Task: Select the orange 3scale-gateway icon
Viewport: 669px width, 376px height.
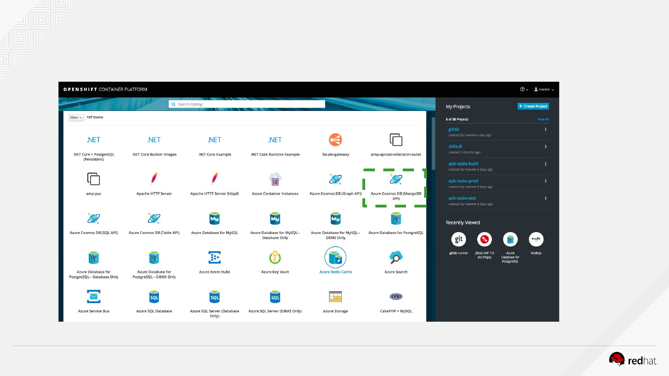Action: pos(335,140)
